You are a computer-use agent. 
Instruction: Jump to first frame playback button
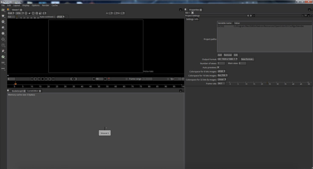click(x=32, y=79)
